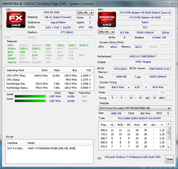Open the CPU #0 selector dropdown
Image resolution: width=178 pixels, height=169 pixels.
pos(85,13)
